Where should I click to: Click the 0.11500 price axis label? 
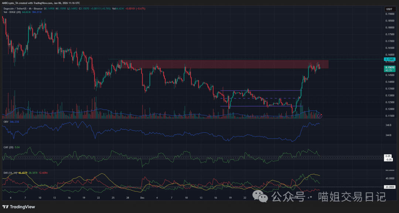(389, 116)
